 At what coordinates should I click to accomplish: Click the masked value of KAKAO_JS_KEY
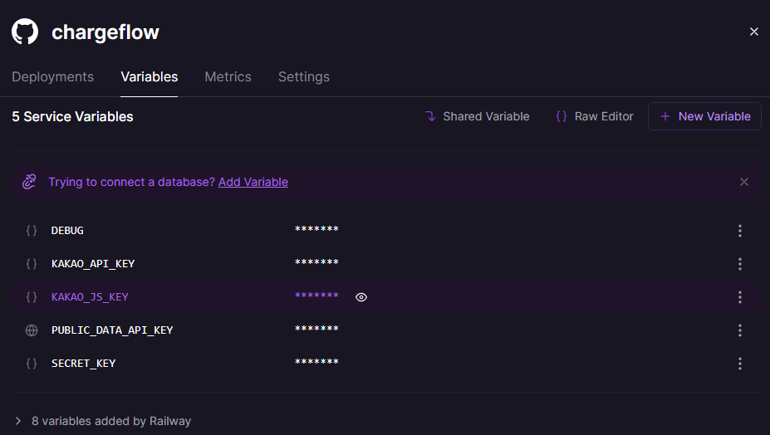tap(316, 296)
